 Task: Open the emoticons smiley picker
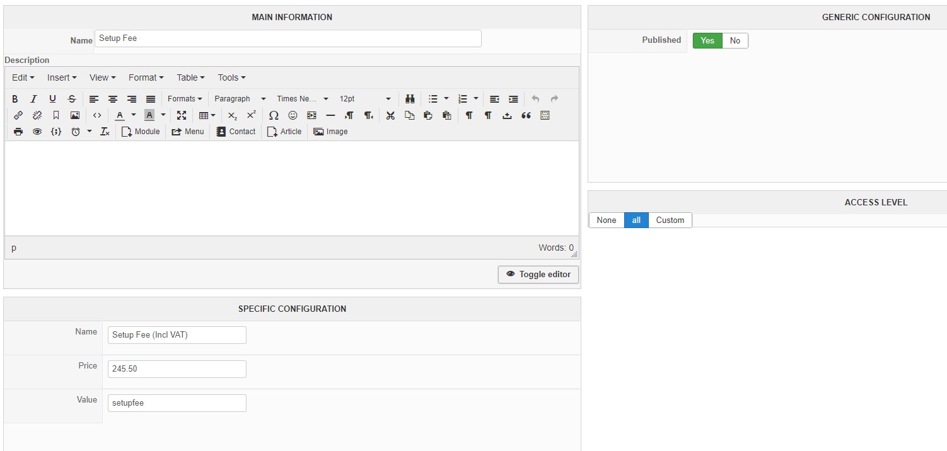(293, 115)
